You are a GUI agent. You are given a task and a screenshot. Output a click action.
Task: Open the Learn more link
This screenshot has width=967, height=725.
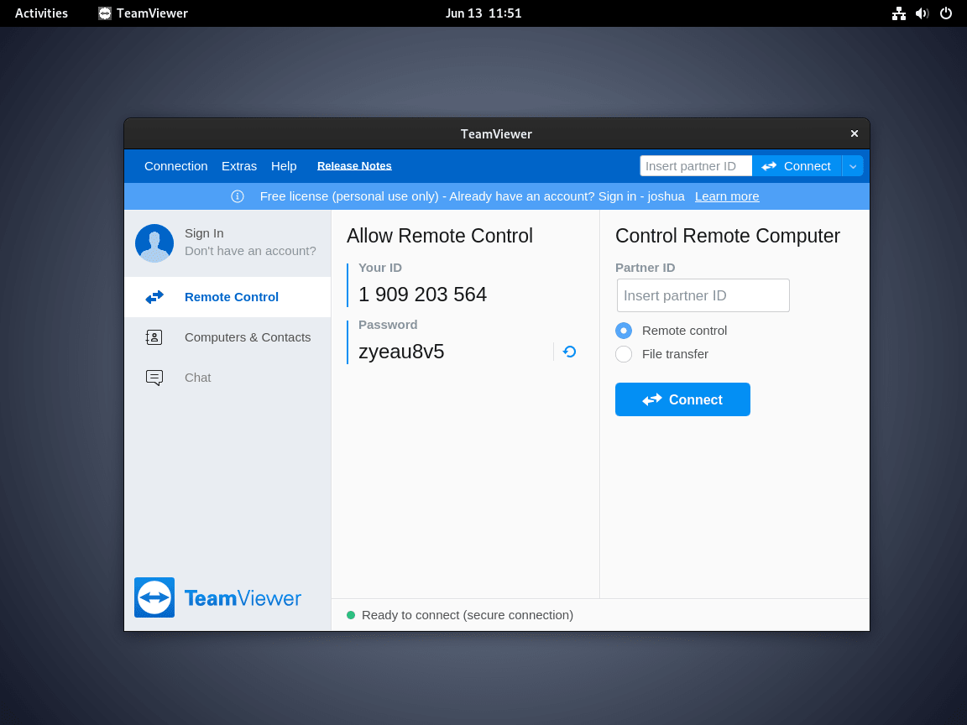[727, 196]
